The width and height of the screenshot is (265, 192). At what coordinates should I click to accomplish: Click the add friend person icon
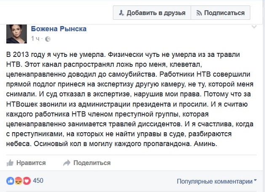pos(121,13)
